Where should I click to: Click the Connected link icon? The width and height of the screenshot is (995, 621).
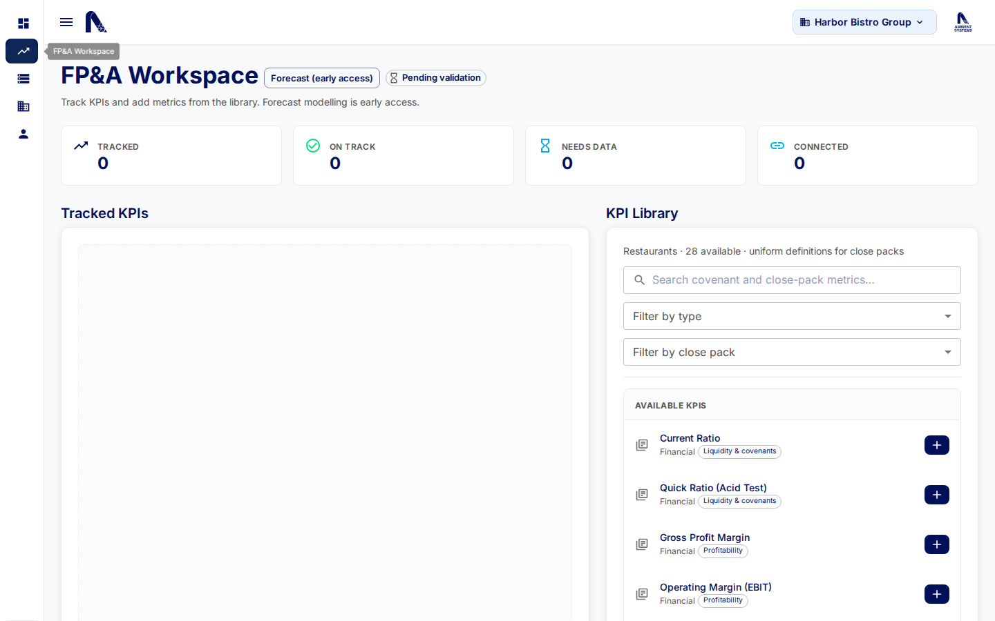click(x=777, y=146)
